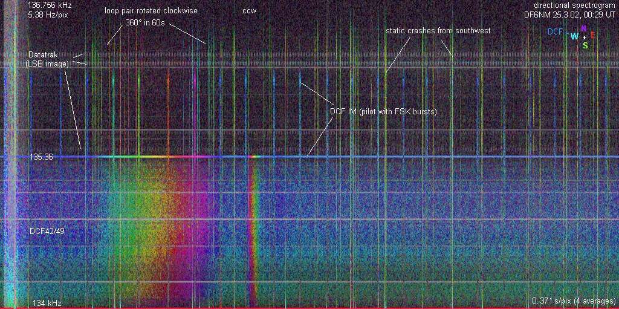Click the '360° in 60s' annotation
This screenshot has width=619, height=309.
tap(144, 23)
